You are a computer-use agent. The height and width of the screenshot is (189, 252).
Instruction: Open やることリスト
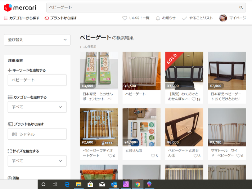(x=197, y=18)
